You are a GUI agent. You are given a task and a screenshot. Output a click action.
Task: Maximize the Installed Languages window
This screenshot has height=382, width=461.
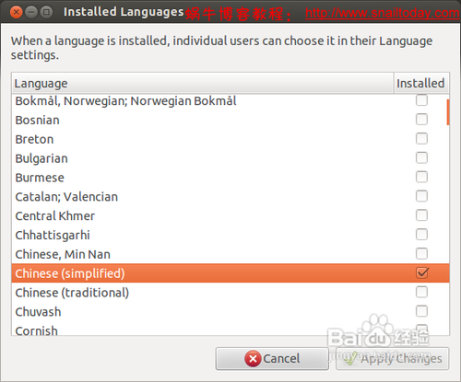click(x=46, y=12)
